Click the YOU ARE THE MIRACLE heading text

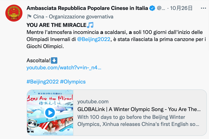coord(56,25)
